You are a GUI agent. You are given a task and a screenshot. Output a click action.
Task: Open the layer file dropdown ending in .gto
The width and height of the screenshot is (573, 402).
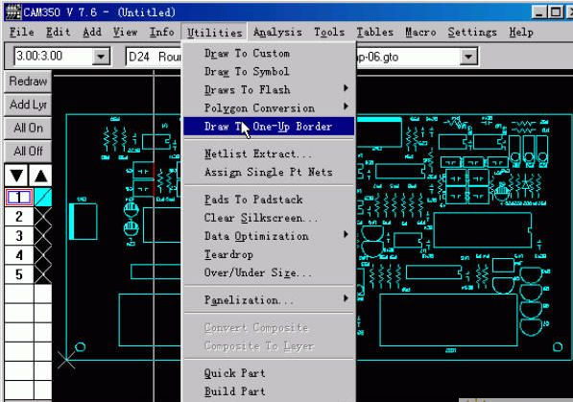pos(468,57)
